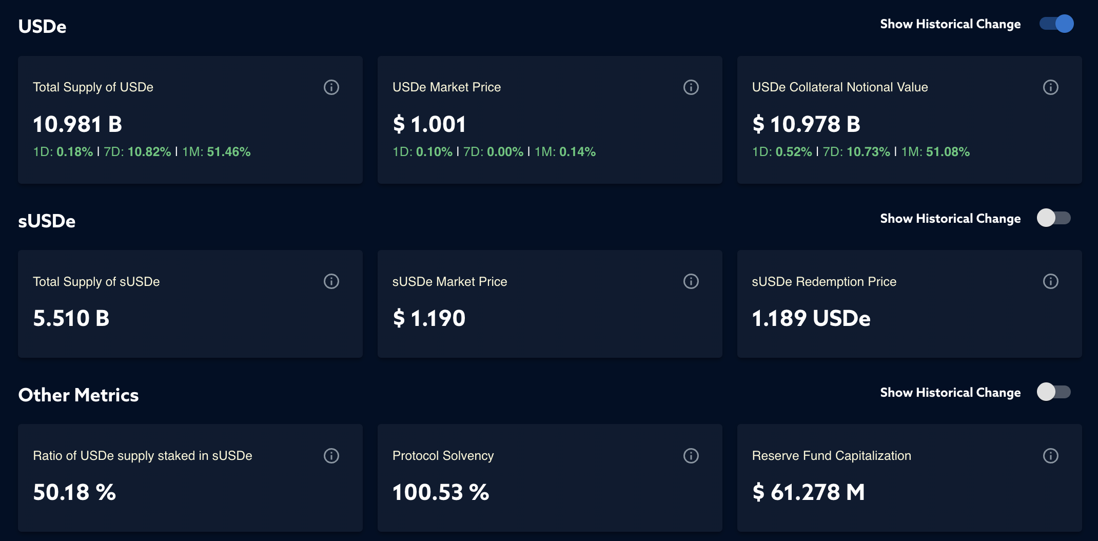Click the 10.981 B total supply value
This screenshot has height=541, width=1098.
pyautogui.click(x=77, y=124)
